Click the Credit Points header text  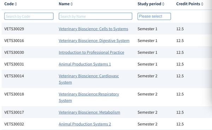point(188,4)
